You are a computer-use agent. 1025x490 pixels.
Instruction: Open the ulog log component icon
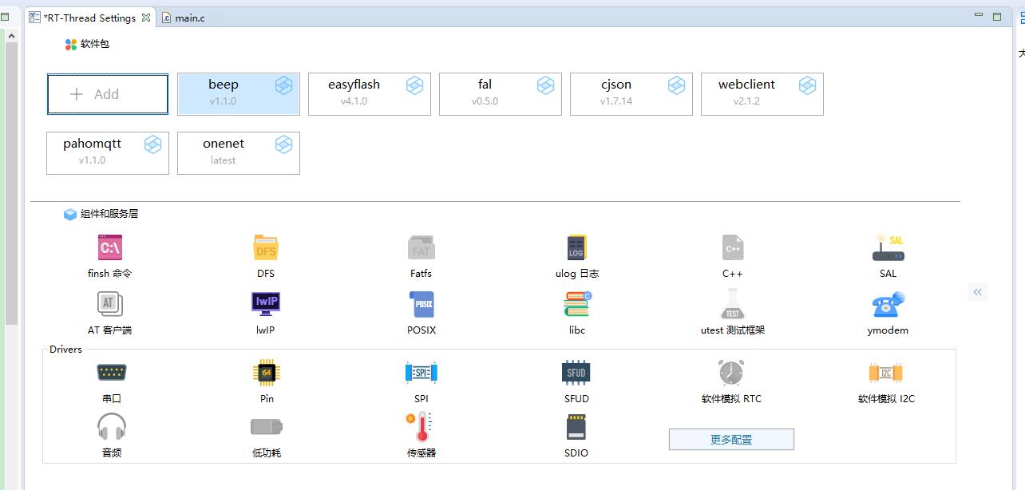click(576, 248)
